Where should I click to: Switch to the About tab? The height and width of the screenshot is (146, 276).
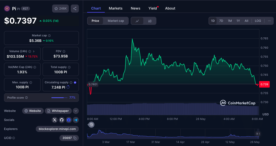tap(170, 8)
